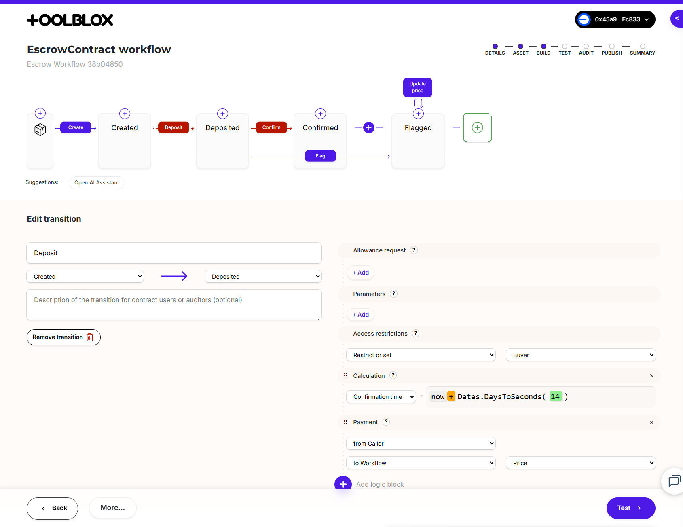The width and height of the screenshot is (683, 527).
Task: Click the PUBLISH progress indicator
Action: click(611, 49)
